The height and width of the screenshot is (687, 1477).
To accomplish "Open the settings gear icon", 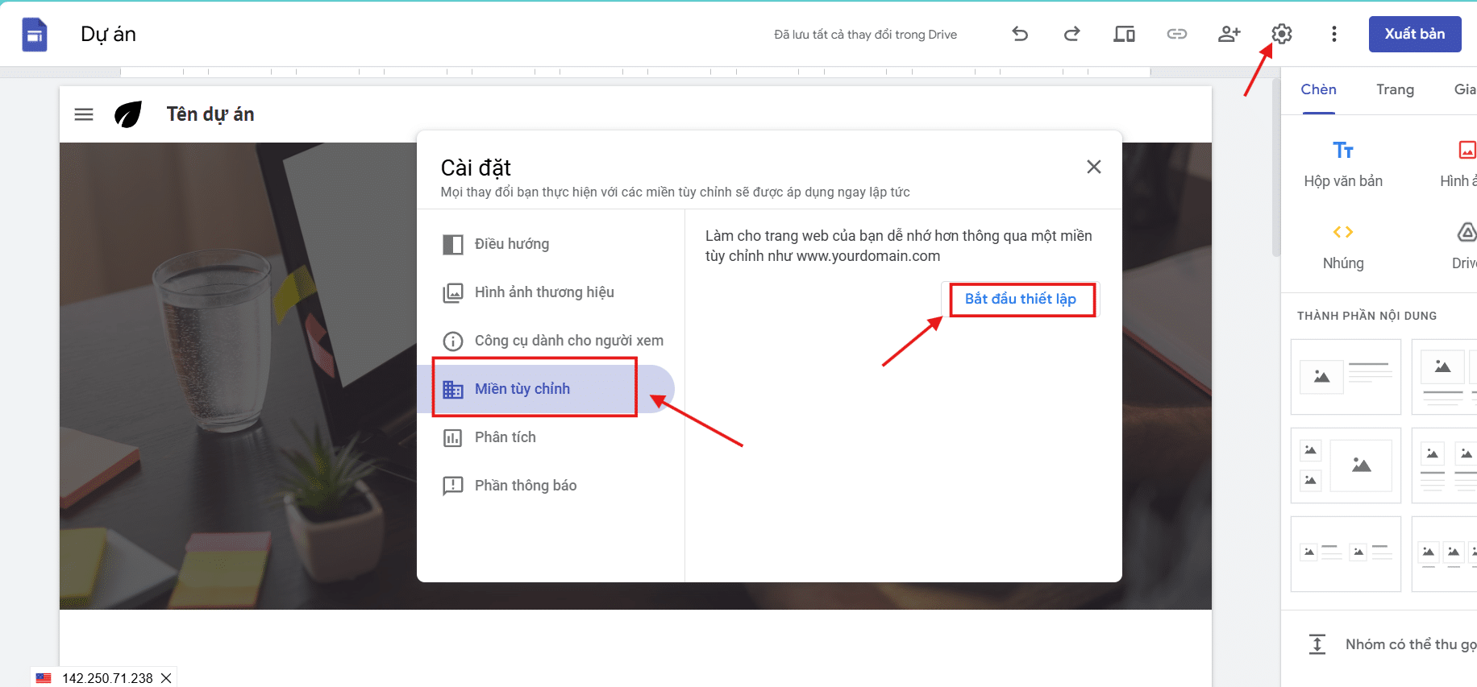I will (1281, 34).
